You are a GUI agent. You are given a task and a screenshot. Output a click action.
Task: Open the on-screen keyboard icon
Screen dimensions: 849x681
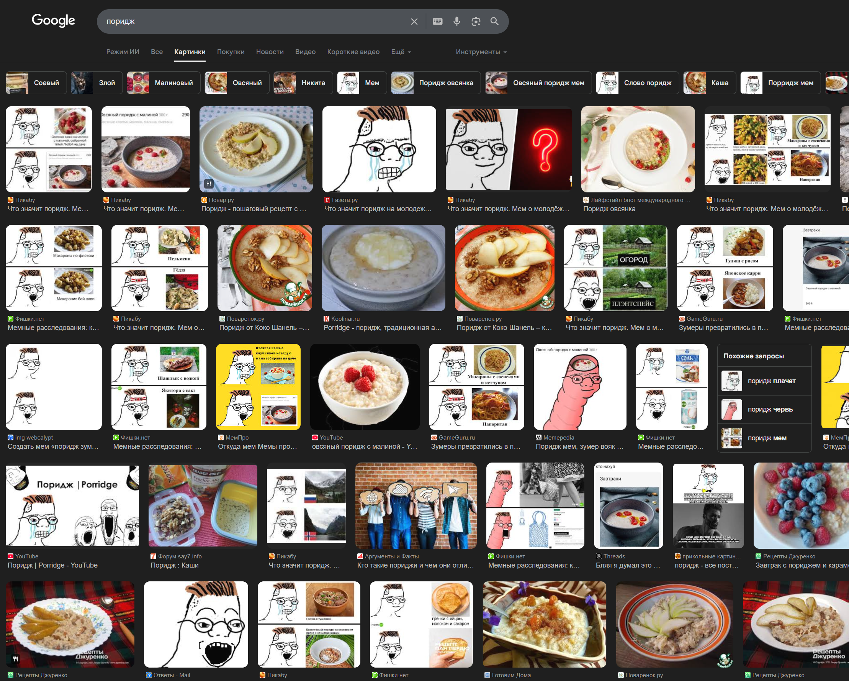[437, 22]
